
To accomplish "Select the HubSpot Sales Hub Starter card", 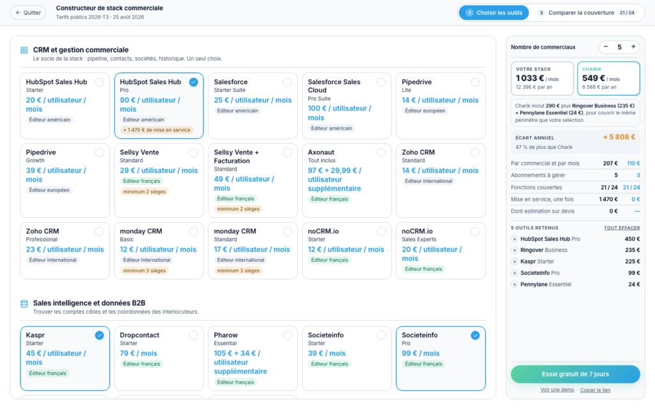I will coord(65,105).
